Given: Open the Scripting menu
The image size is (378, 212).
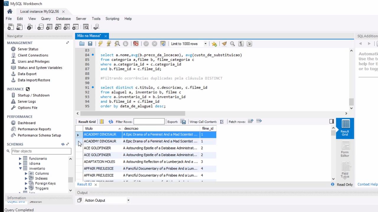Looking at the screenshot, I should click(x=112, y=19).
